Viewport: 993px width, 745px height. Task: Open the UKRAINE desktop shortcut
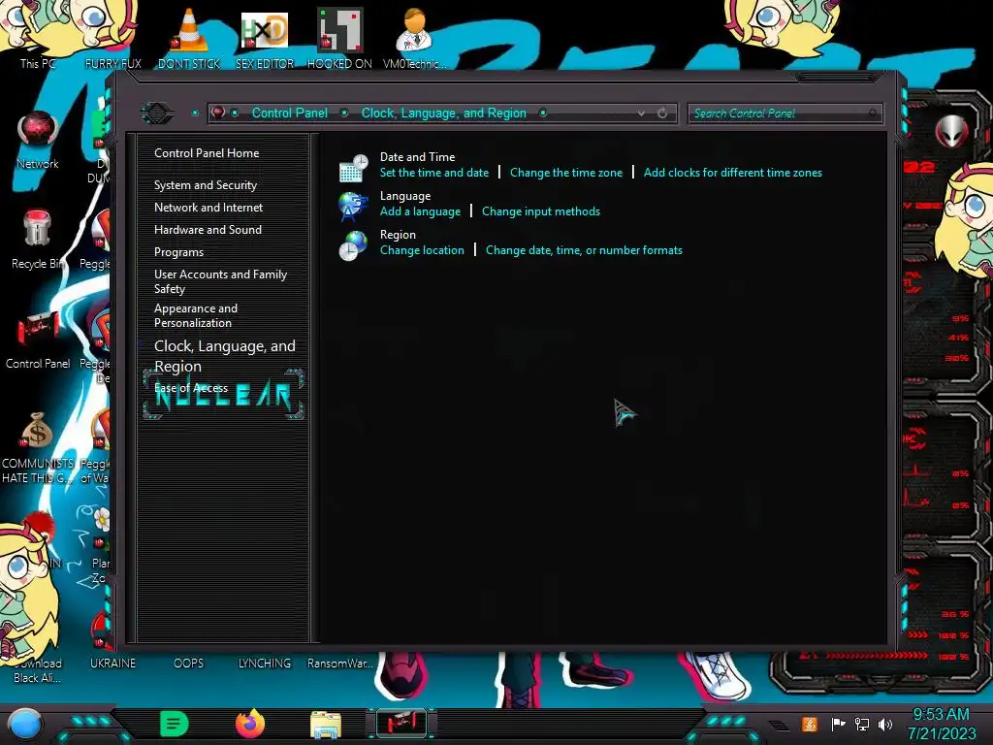(x=112, y=663)
